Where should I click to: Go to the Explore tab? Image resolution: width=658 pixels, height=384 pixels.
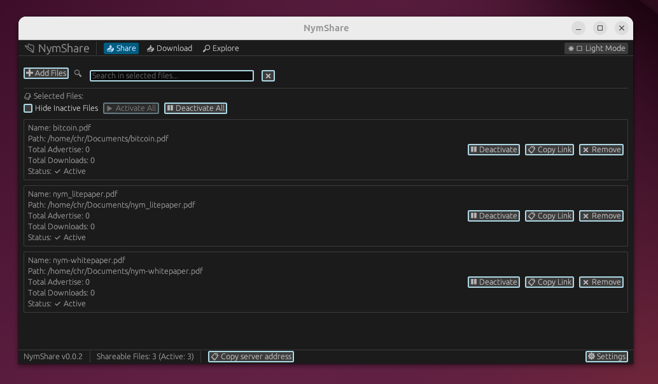(221, 48)
